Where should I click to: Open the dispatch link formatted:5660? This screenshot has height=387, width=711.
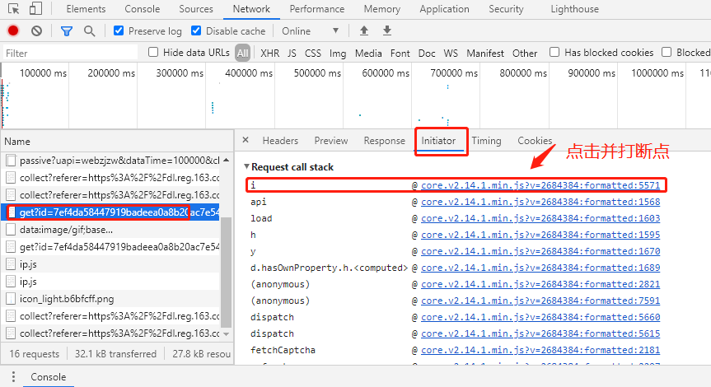tap(540, 317)
